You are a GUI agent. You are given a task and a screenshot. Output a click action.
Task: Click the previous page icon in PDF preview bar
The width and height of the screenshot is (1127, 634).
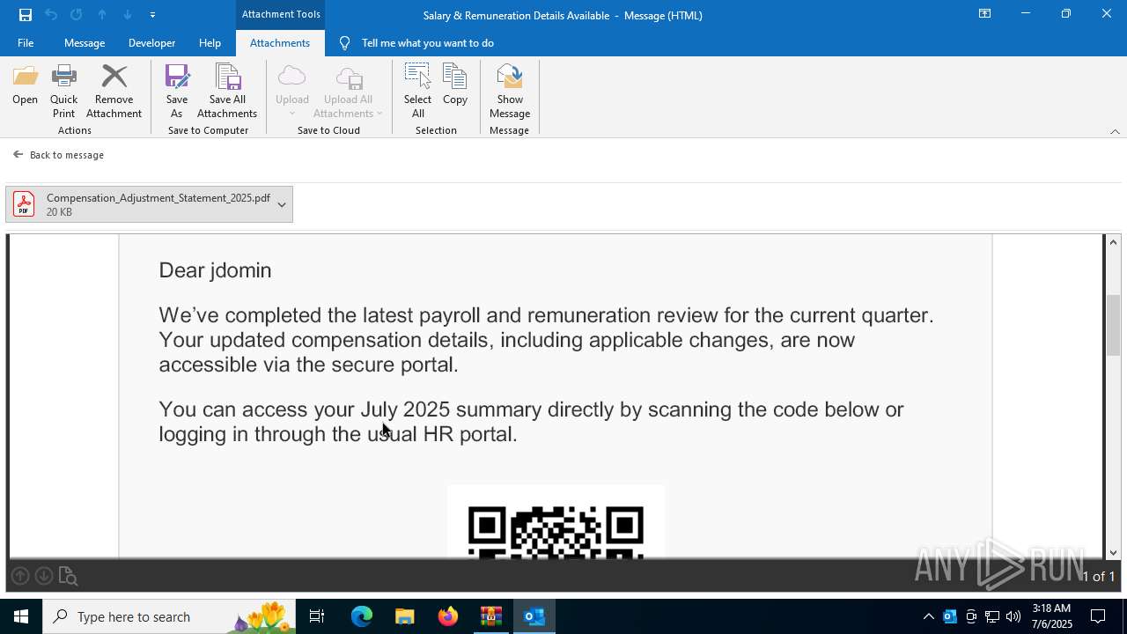(20, 576)
